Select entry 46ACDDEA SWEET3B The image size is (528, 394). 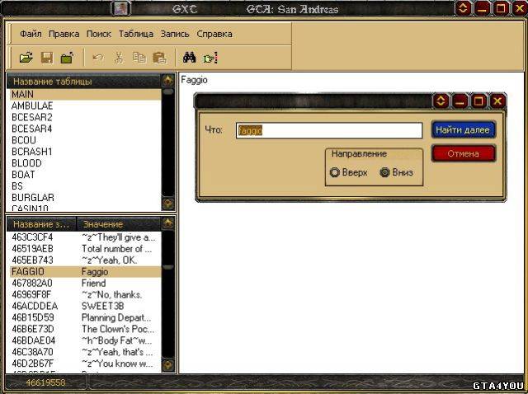[86, 306]
